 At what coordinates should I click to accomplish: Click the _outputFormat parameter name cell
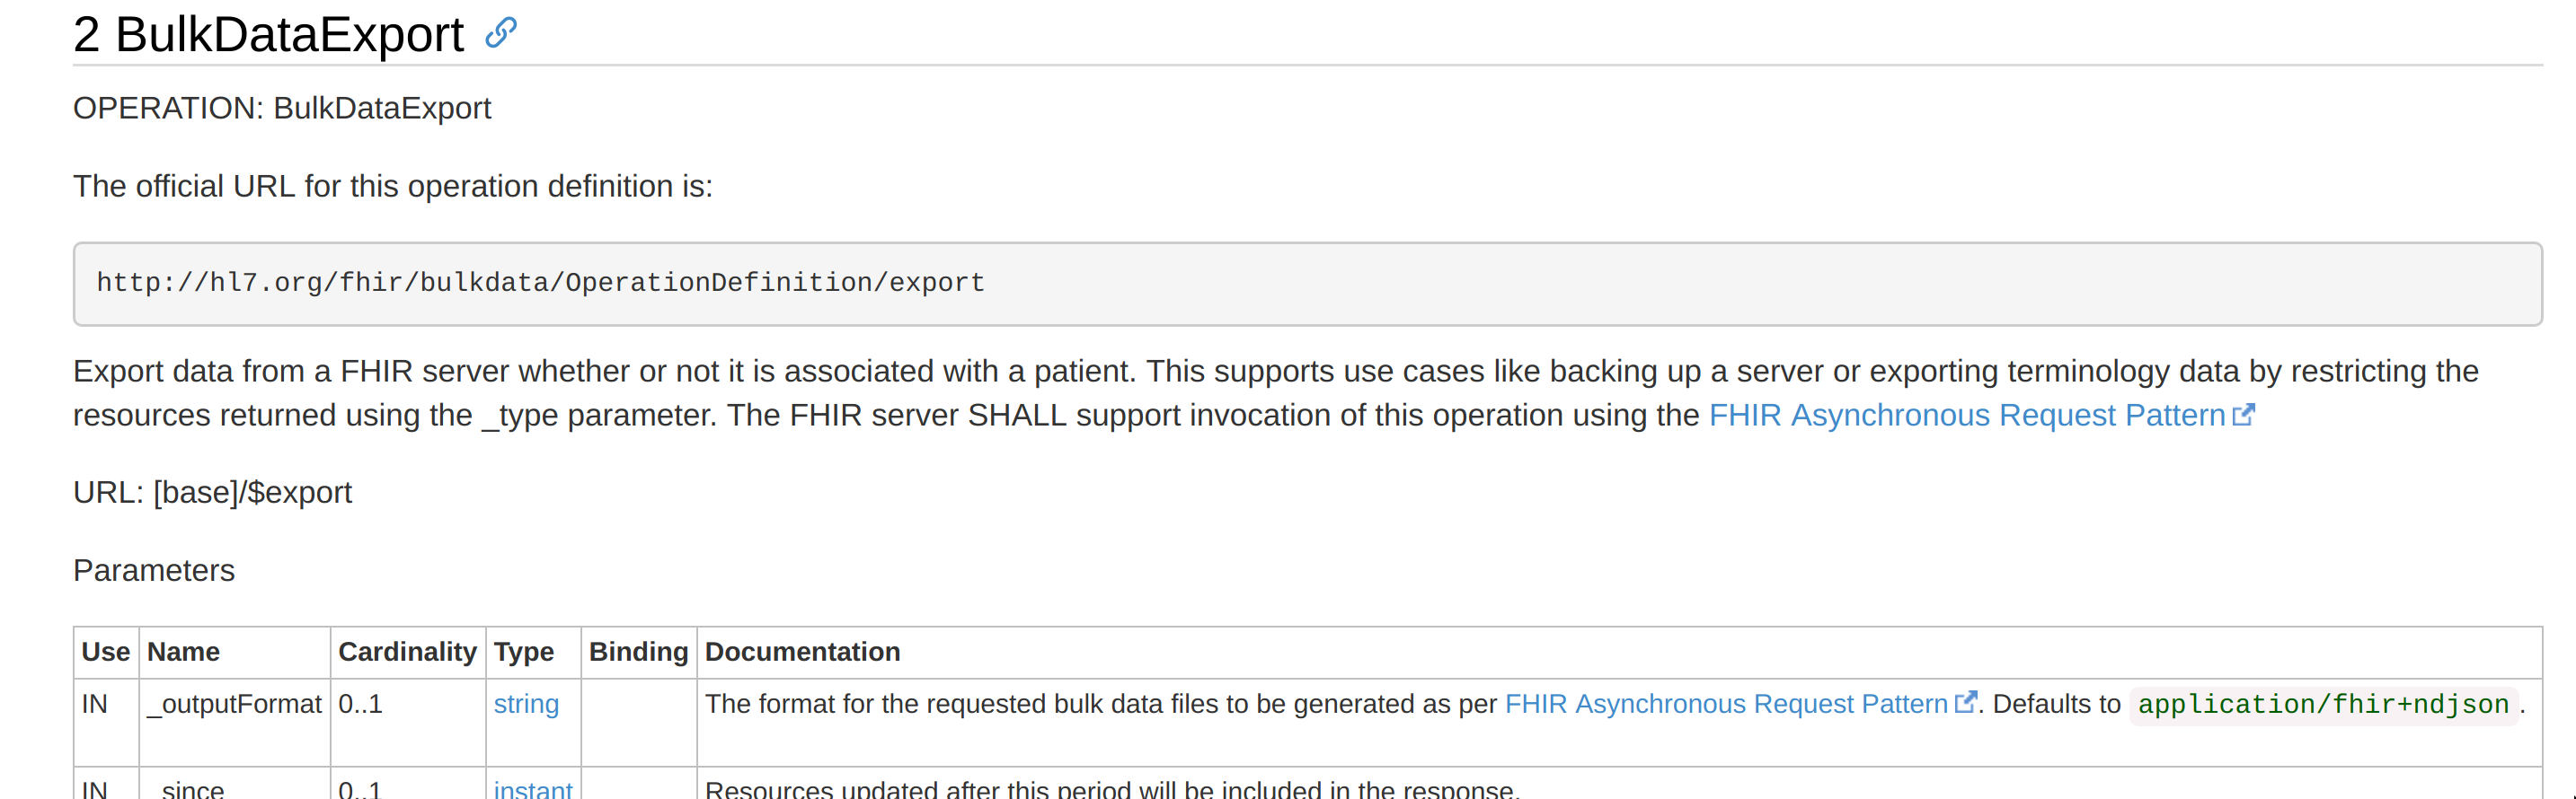point(234,723)
